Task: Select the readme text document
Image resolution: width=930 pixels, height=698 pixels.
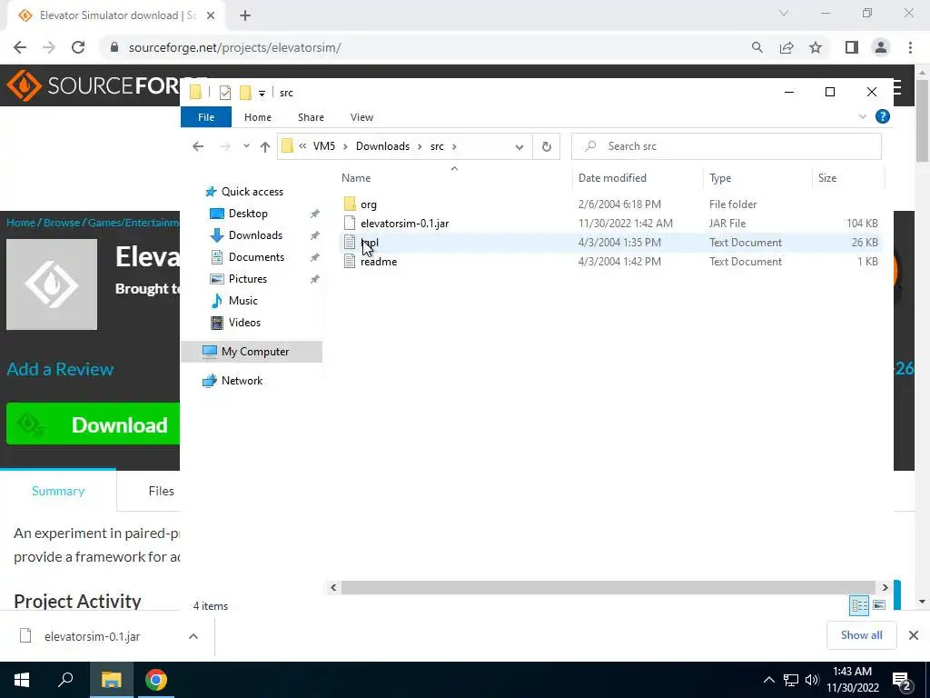Action: tap(379, 262)
